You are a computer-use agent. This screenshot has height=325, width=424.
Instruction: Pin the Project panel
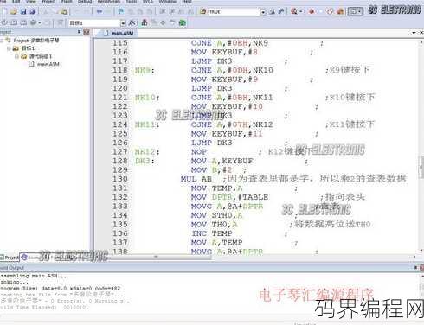79,31
